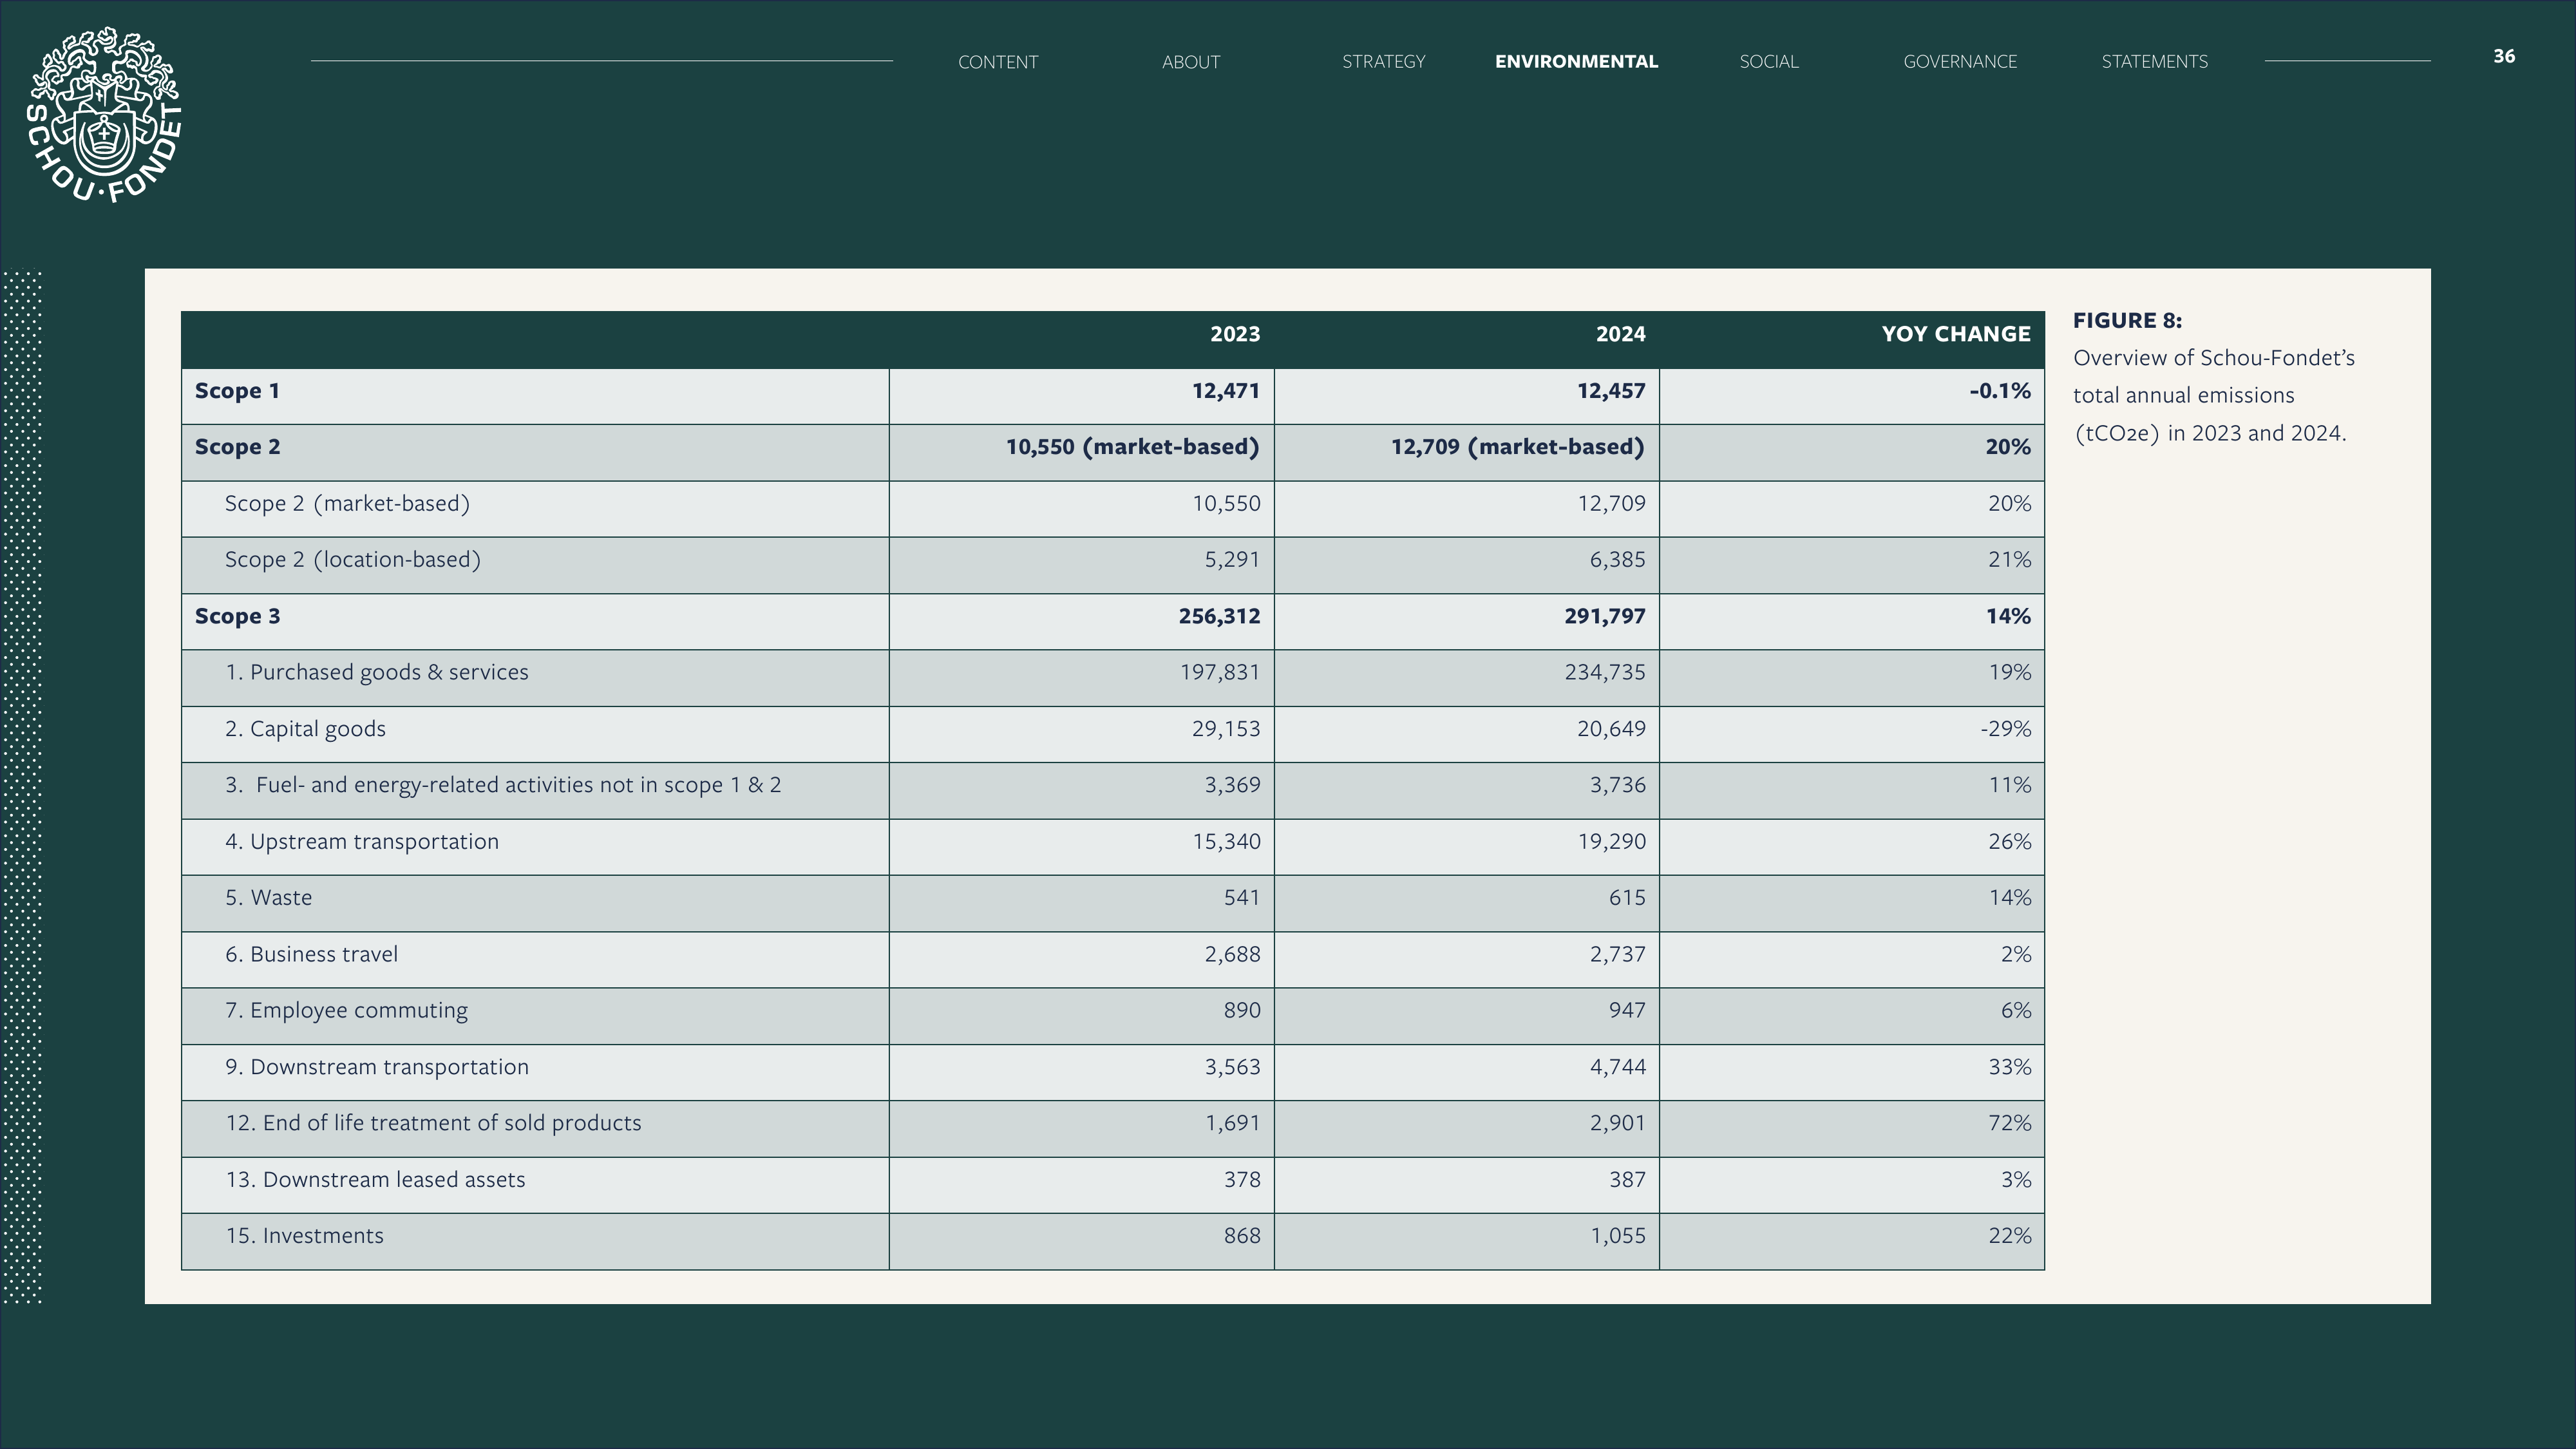Click '9. Downstream transportation' label
This screenshot has width=2576, height=1449.
click(377, 1067)
